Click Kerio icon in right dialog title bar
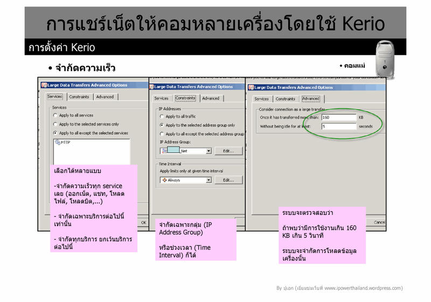431x302 pixels. pos(251,88)
